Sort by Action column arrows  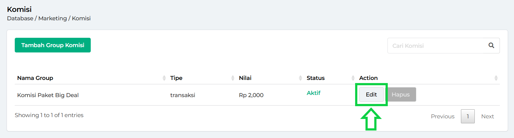point(496,78)
